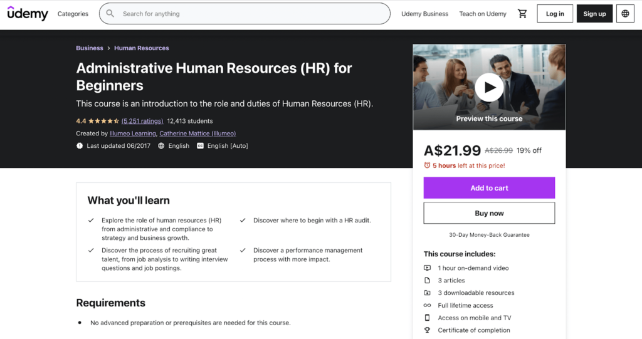The width and height of the screenshot is (642, 339).
Task: Click 'Certificate of completion' text
Action: pyautogui.click(x=474, y=330)
